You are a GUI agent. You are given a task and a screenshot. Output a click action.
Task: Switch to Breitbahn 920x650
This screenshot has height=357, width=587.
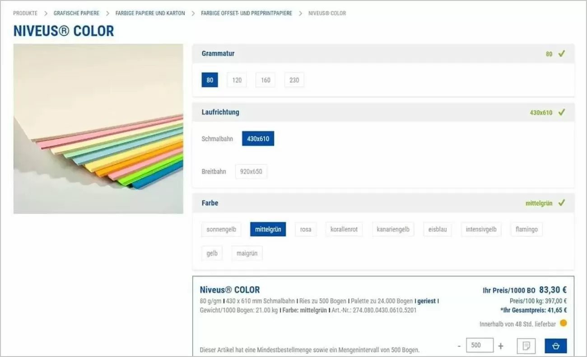click(x=251, y=171)
